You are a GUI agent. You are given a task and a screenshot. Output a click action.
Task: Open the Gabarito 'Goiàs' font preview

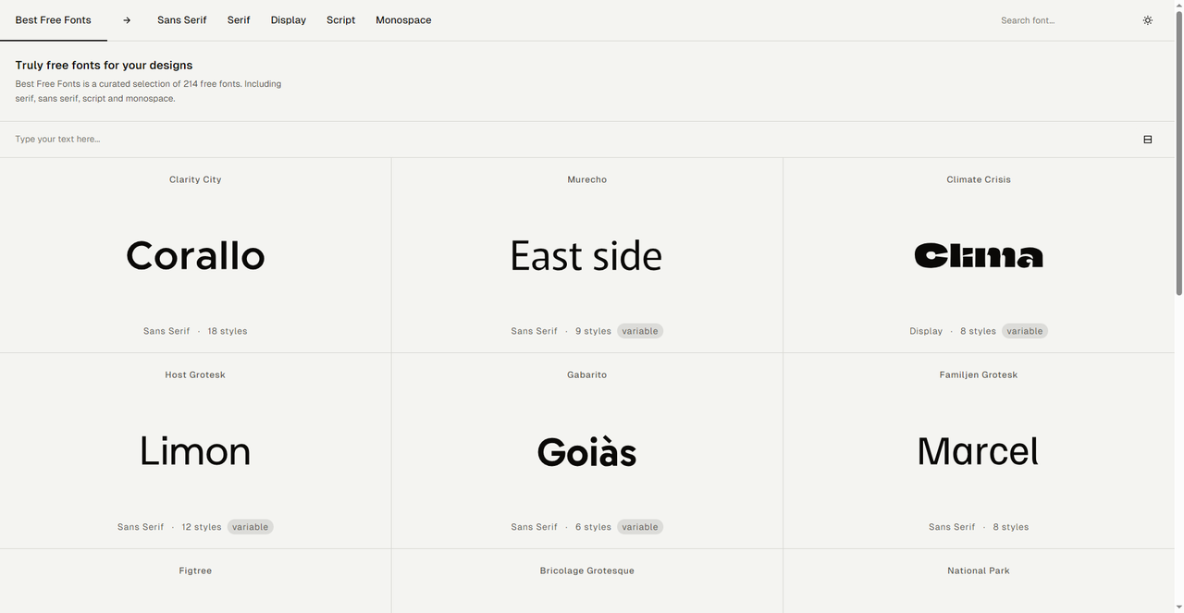[x=586, y=451]
